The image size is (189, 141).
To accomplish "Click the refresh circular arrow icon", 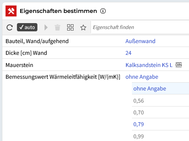I will (x=9, y=27).
